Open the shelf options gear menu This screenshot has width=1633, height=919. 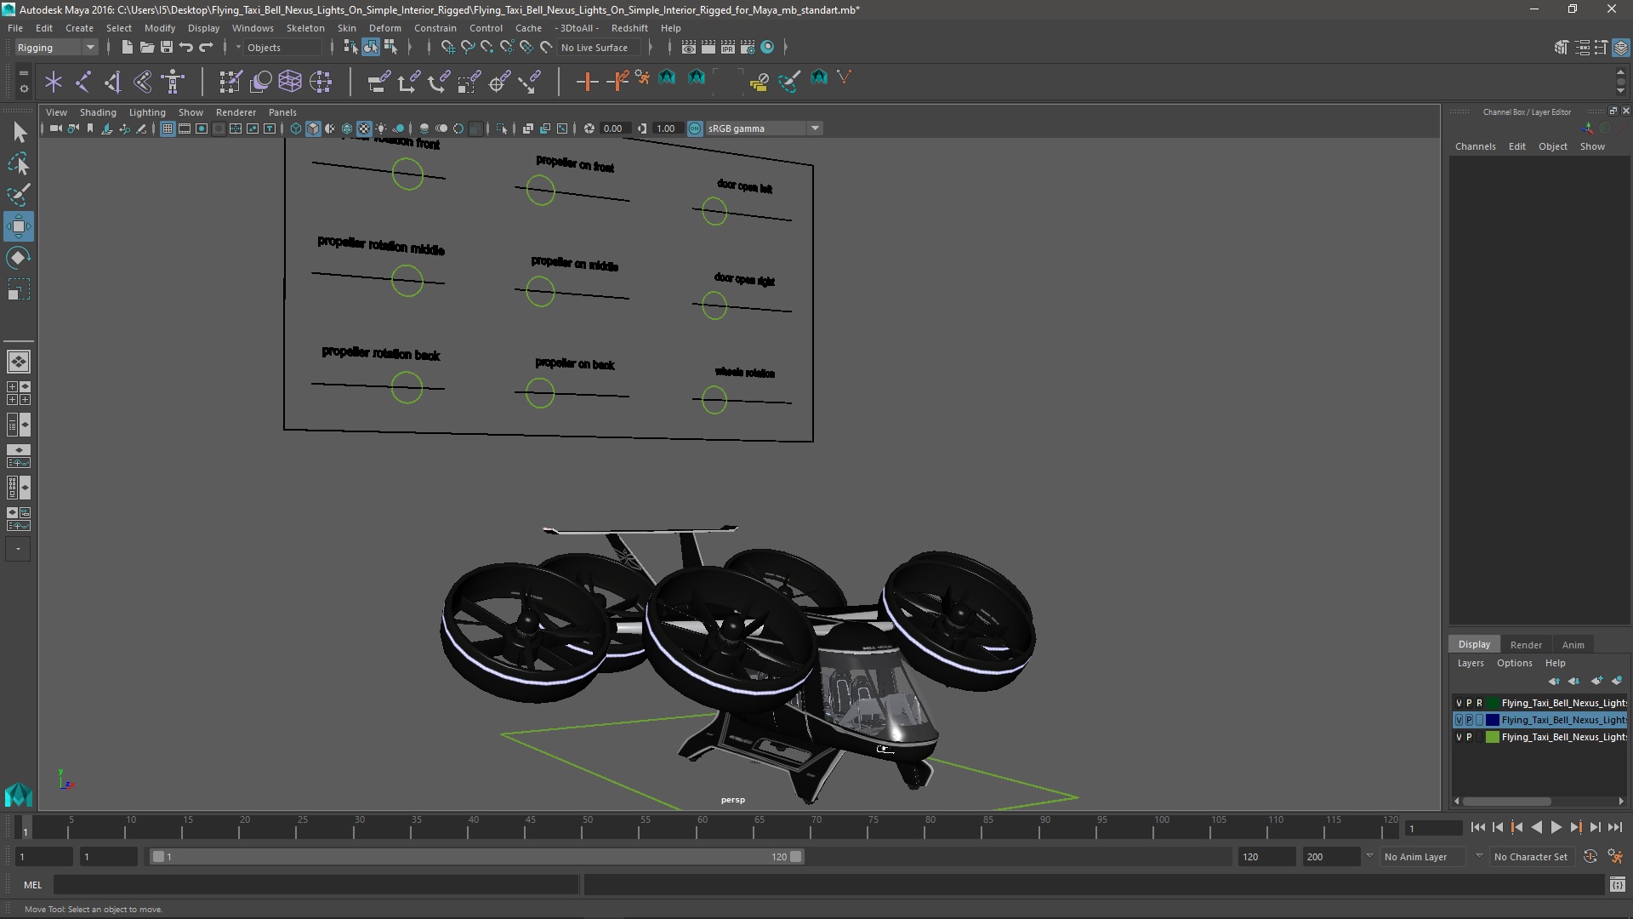pyautogui.click(x=24, y=87)
